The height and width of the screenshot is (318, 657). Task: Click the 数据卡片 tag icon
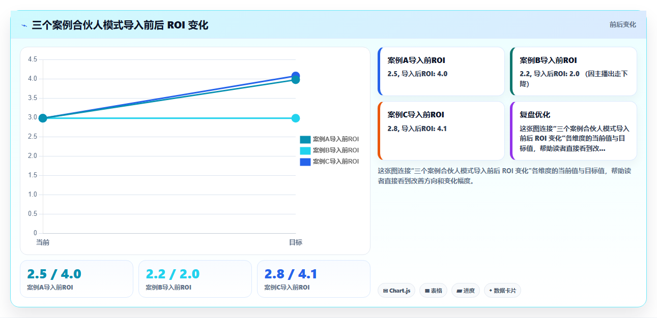[491, 291]
